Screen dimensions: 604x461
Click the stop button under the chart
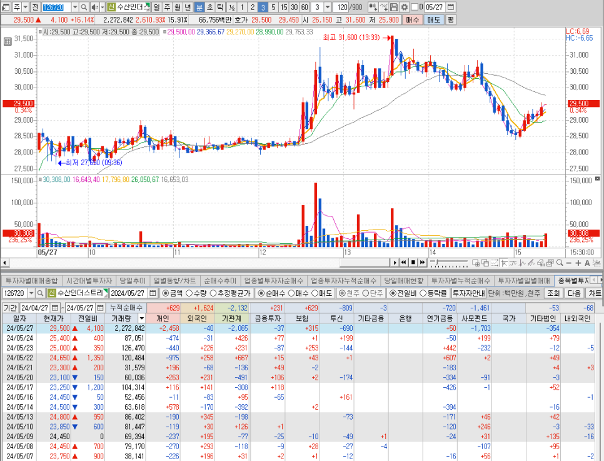[413, 263]
